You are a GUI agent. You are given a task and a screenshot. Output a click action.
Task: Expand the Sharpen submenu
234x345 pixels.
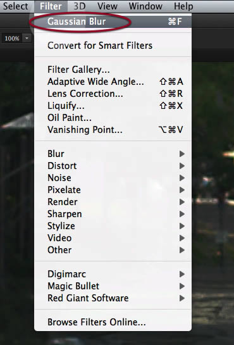click(113, 214)
